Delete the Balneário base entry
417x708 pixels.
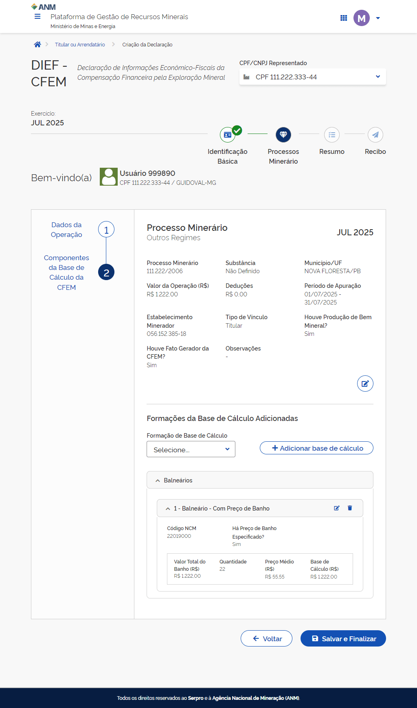coord(350,508)
